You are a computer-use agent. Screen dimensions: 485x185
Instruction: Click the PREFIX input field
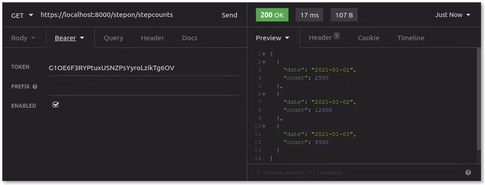143,87
